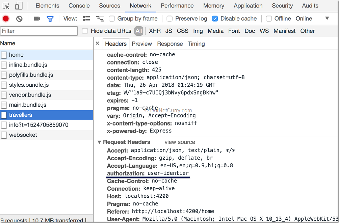Select the home request row
This screenshot has width=339, height=223.
point(47,55)
